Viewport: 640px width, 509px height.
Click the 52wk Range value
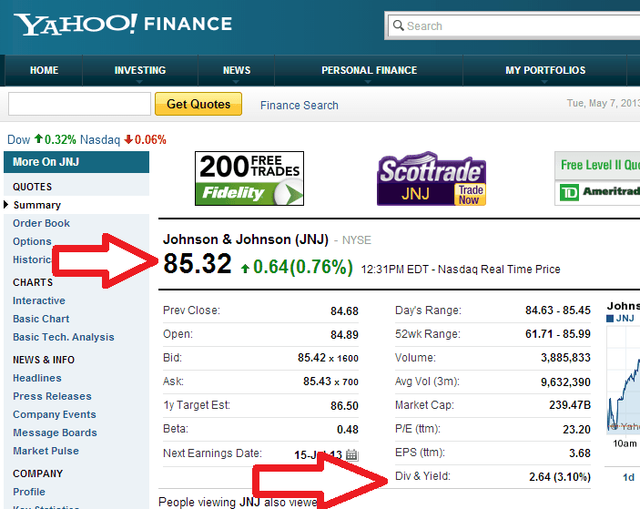click(x=558, y=334)
